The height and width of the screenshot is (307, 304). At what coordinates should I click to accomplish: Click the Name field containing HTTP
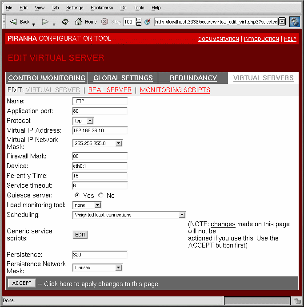[x=100, y=101]
